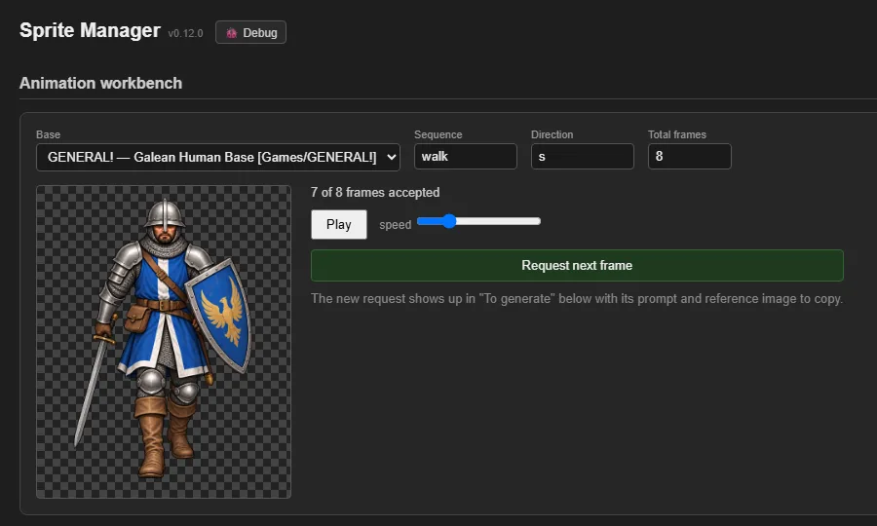The width and height of the screenshot is (877, 526).
Task: Click the Total frames label
Action: coord(677,134)
